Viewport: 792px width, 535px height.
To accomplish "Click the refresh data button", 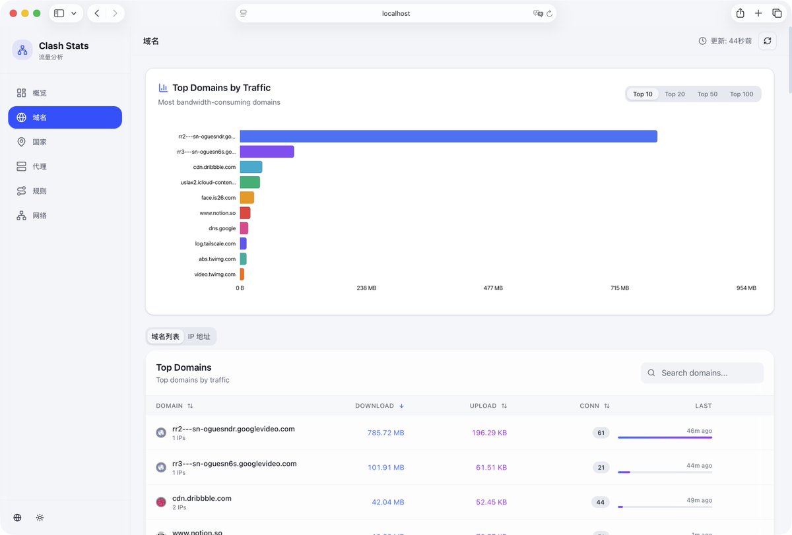I will point(767,41).
